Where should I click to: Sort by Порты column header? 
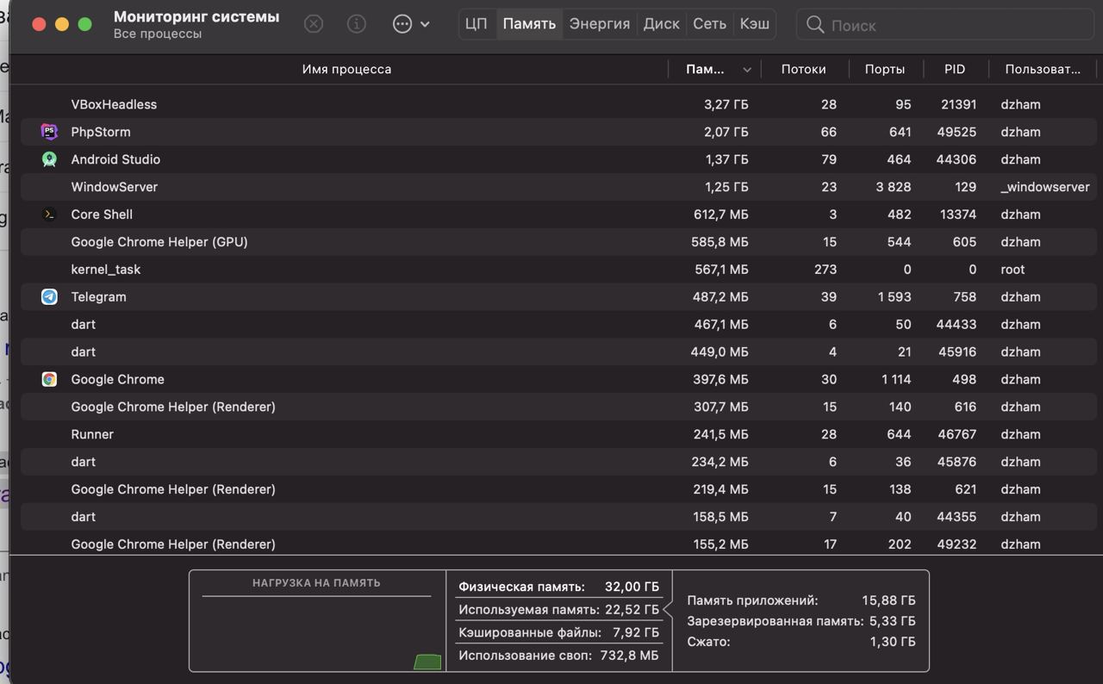[885, 69]
